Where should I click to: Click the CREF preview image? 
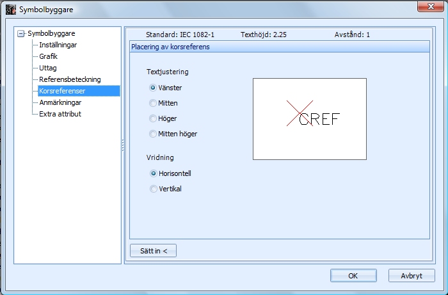pyautogui.click(x=310, y=119)
